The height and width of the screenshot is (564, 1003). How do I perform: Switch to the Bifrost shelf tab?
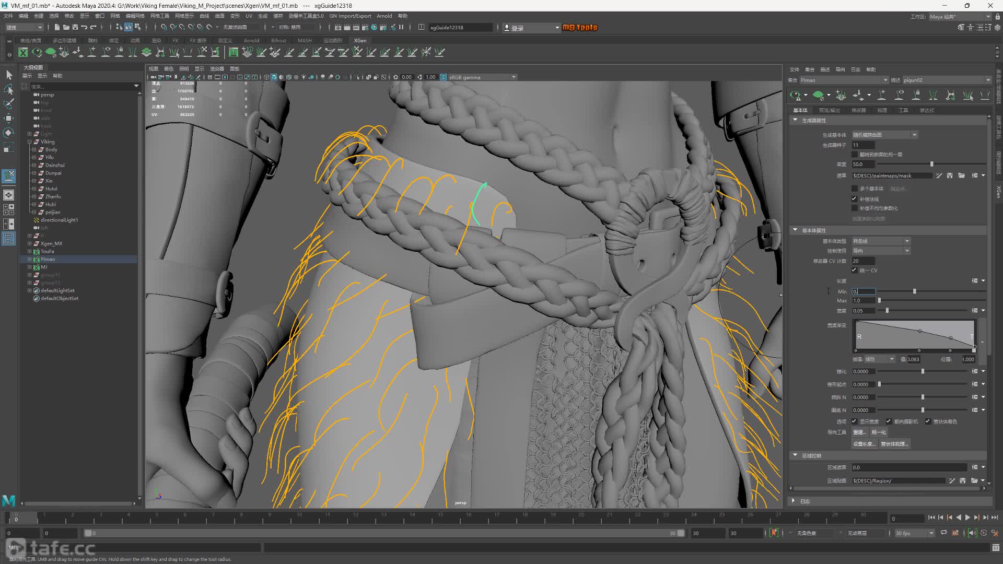coord(278,40)
